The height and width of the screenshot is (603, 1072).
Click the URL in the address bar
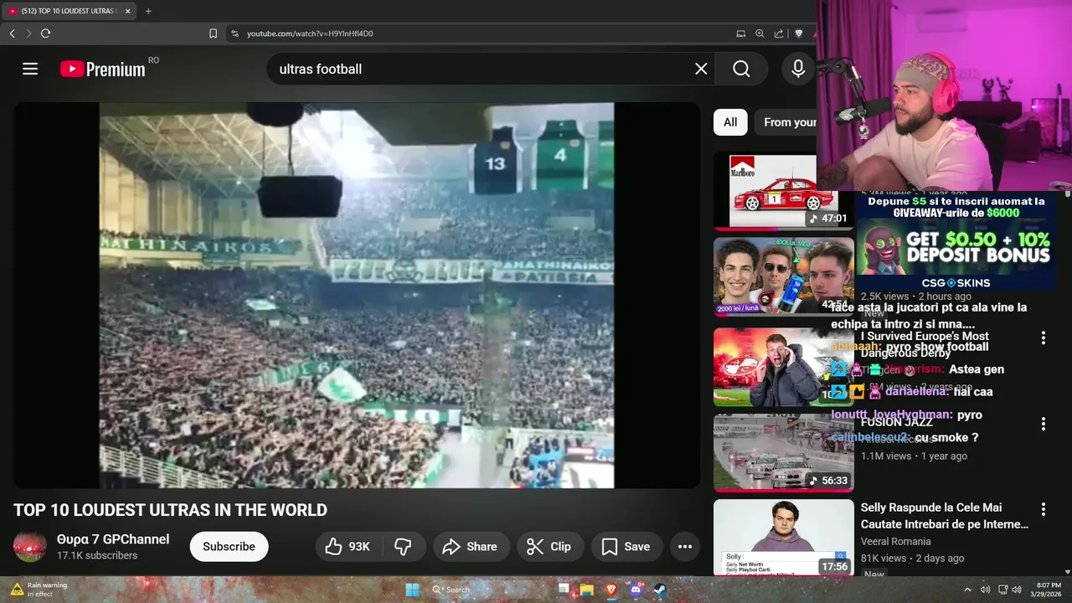point(310,33)
